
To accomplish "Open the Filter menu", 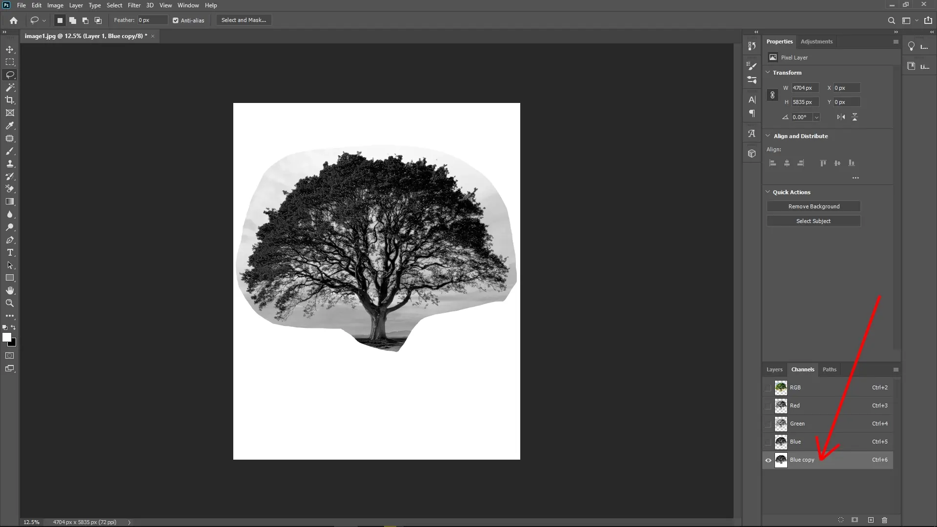I will click(x=134, y=5).
